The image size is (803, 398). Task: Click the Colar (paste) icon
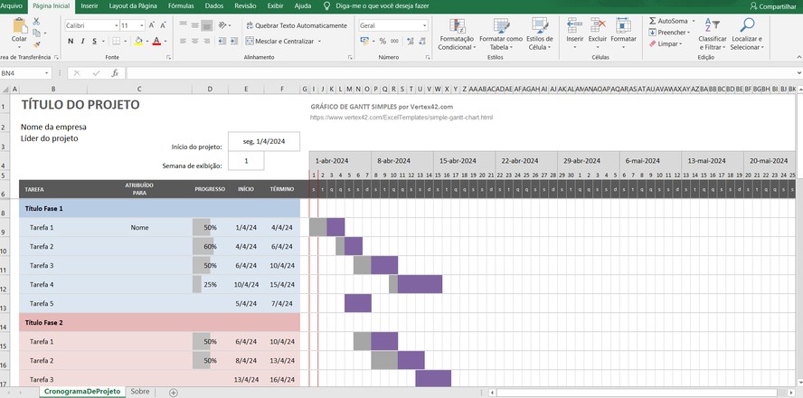click(x=19, y=27)
